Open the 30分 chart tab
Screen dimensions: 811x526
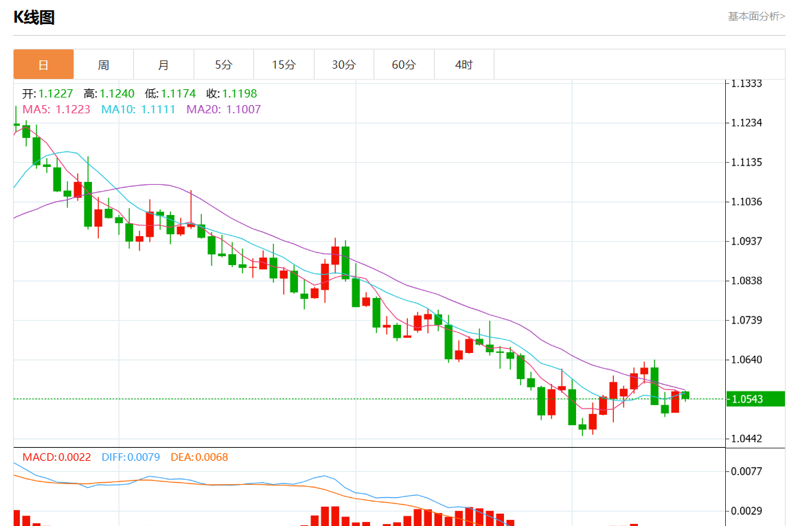(x=343, y=65)
